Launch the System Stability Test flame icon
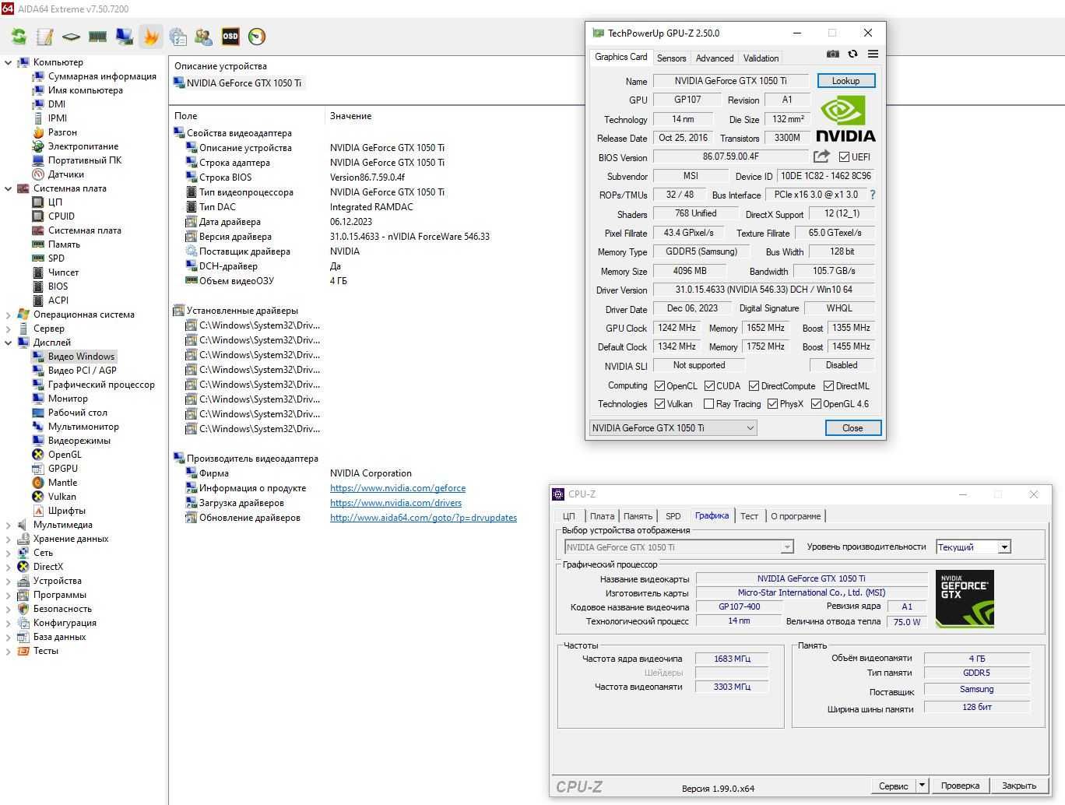 [150, 37]
